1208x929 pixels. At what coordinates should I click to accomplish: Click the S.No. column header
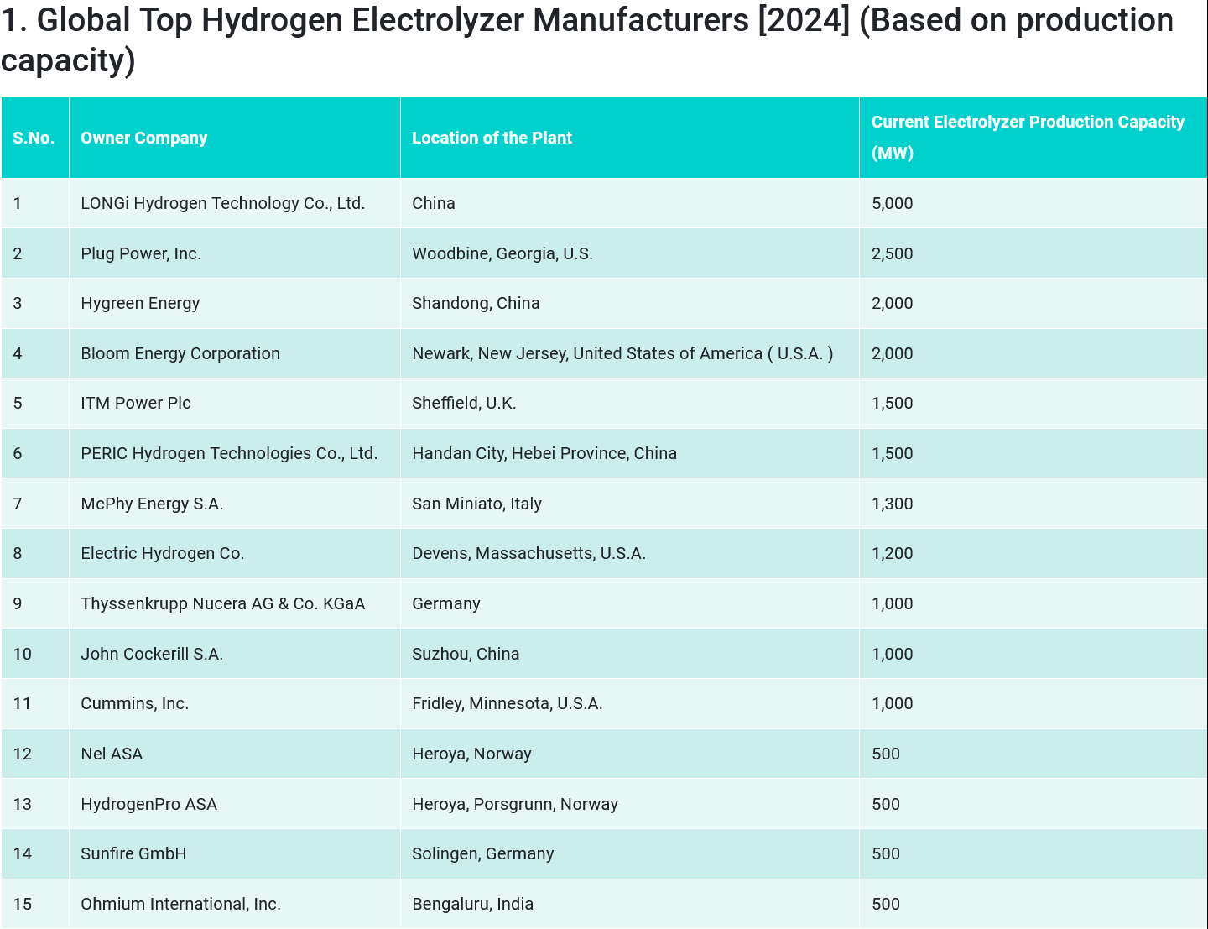coord(34,138)
